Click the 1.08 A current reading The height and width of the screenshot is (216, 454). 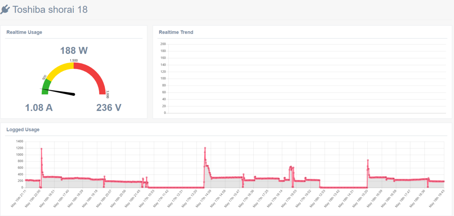39,107
